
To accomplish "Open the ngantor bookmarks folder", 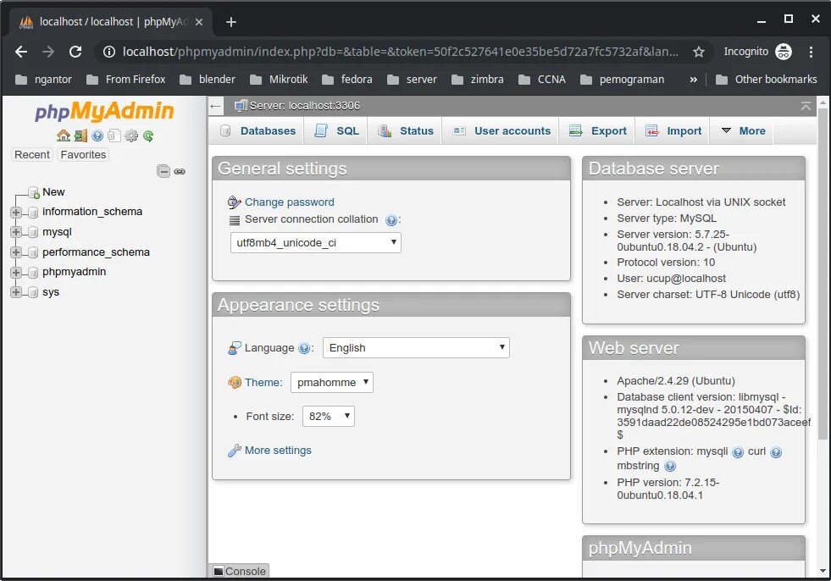I will pyautogui.click(x=43, y=80).
